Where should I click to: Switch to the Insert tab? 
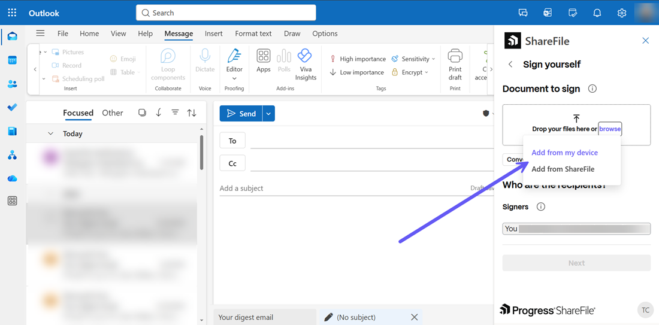pos(214,34)
